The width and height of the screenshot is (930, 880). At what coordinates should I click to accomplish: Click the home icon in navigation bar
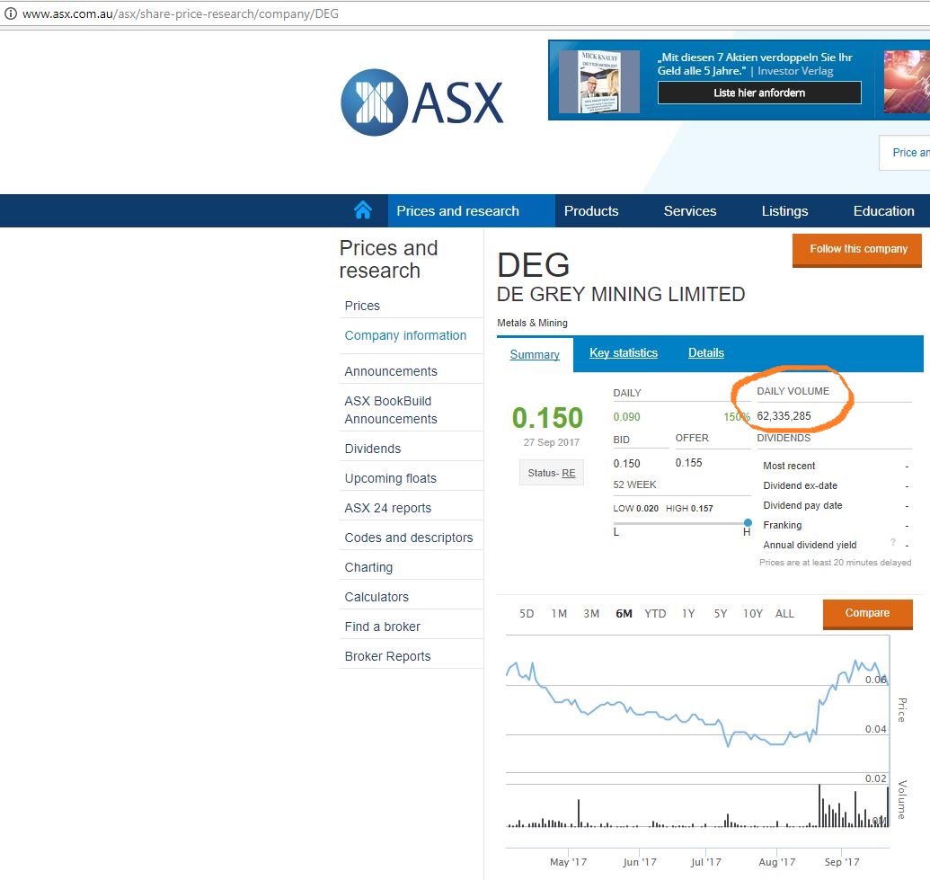362,210
